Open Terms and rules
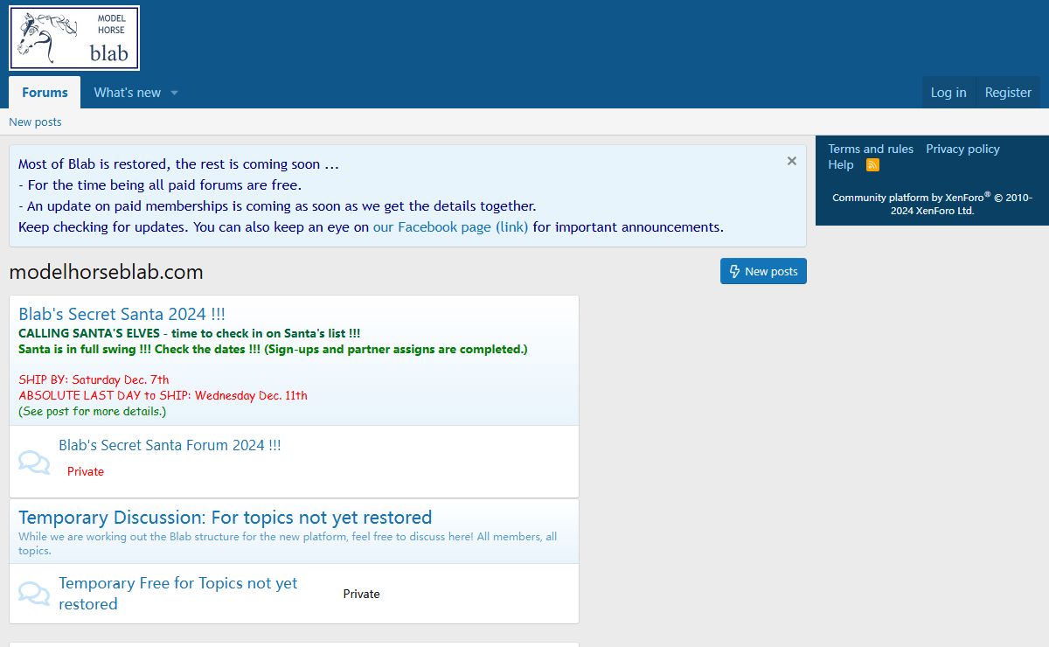 pos(871,149)
